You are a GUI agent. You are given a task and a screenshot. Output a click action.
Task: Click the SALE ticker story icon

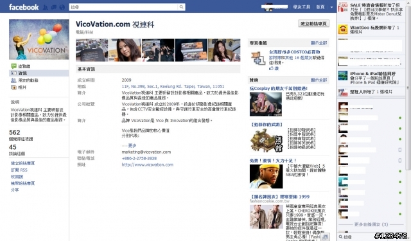[x=342, y=7]
